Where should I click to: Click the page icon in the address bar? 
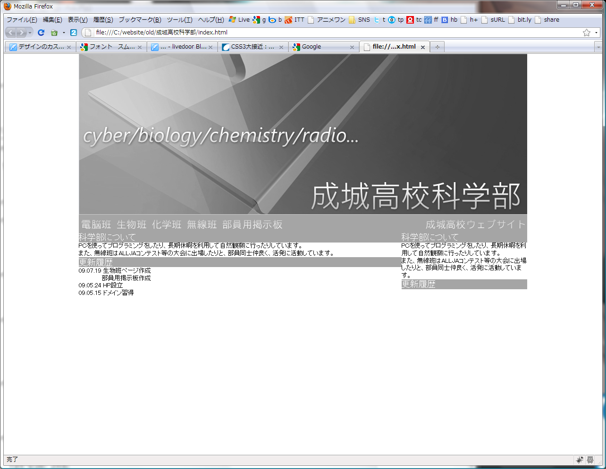tap(88, 33)
